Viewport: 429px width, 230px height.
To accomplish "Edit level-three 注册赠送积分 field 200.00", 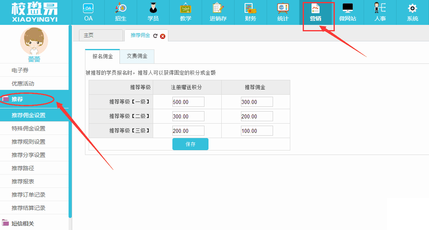I will pos(188,131).
